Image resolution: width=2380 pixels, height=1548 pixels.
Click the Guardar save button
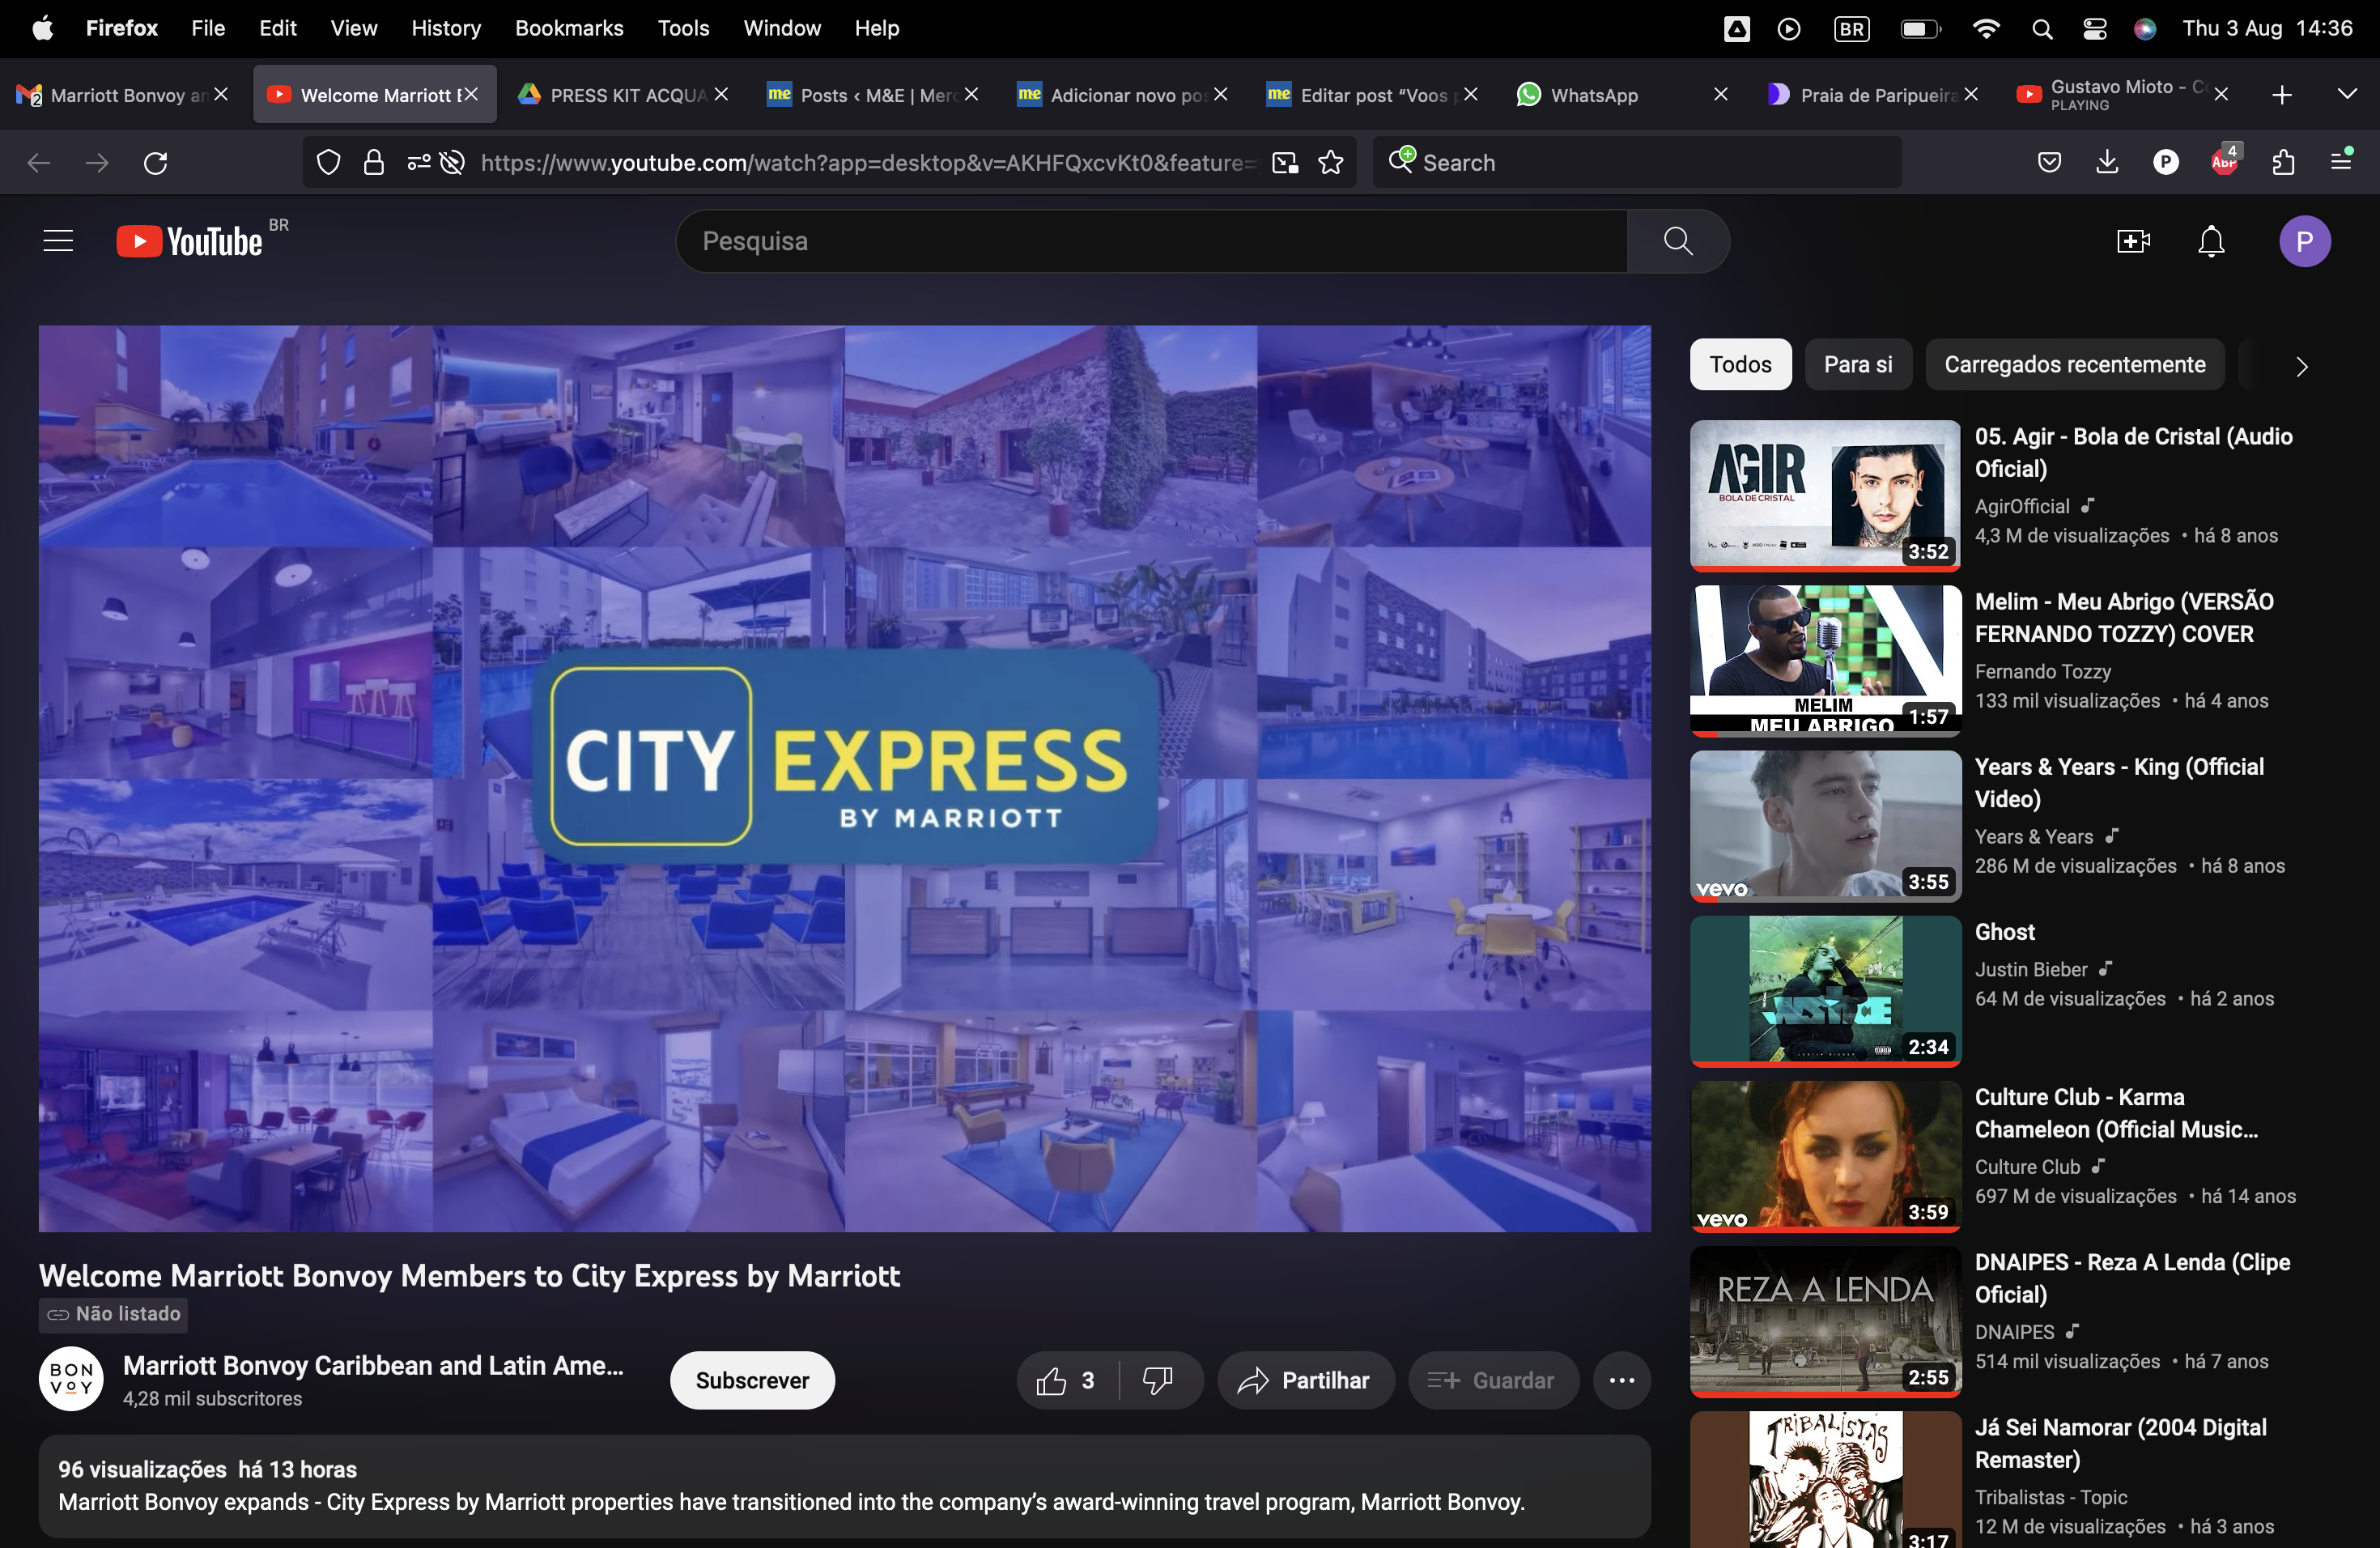(x=1493, y=1381)
